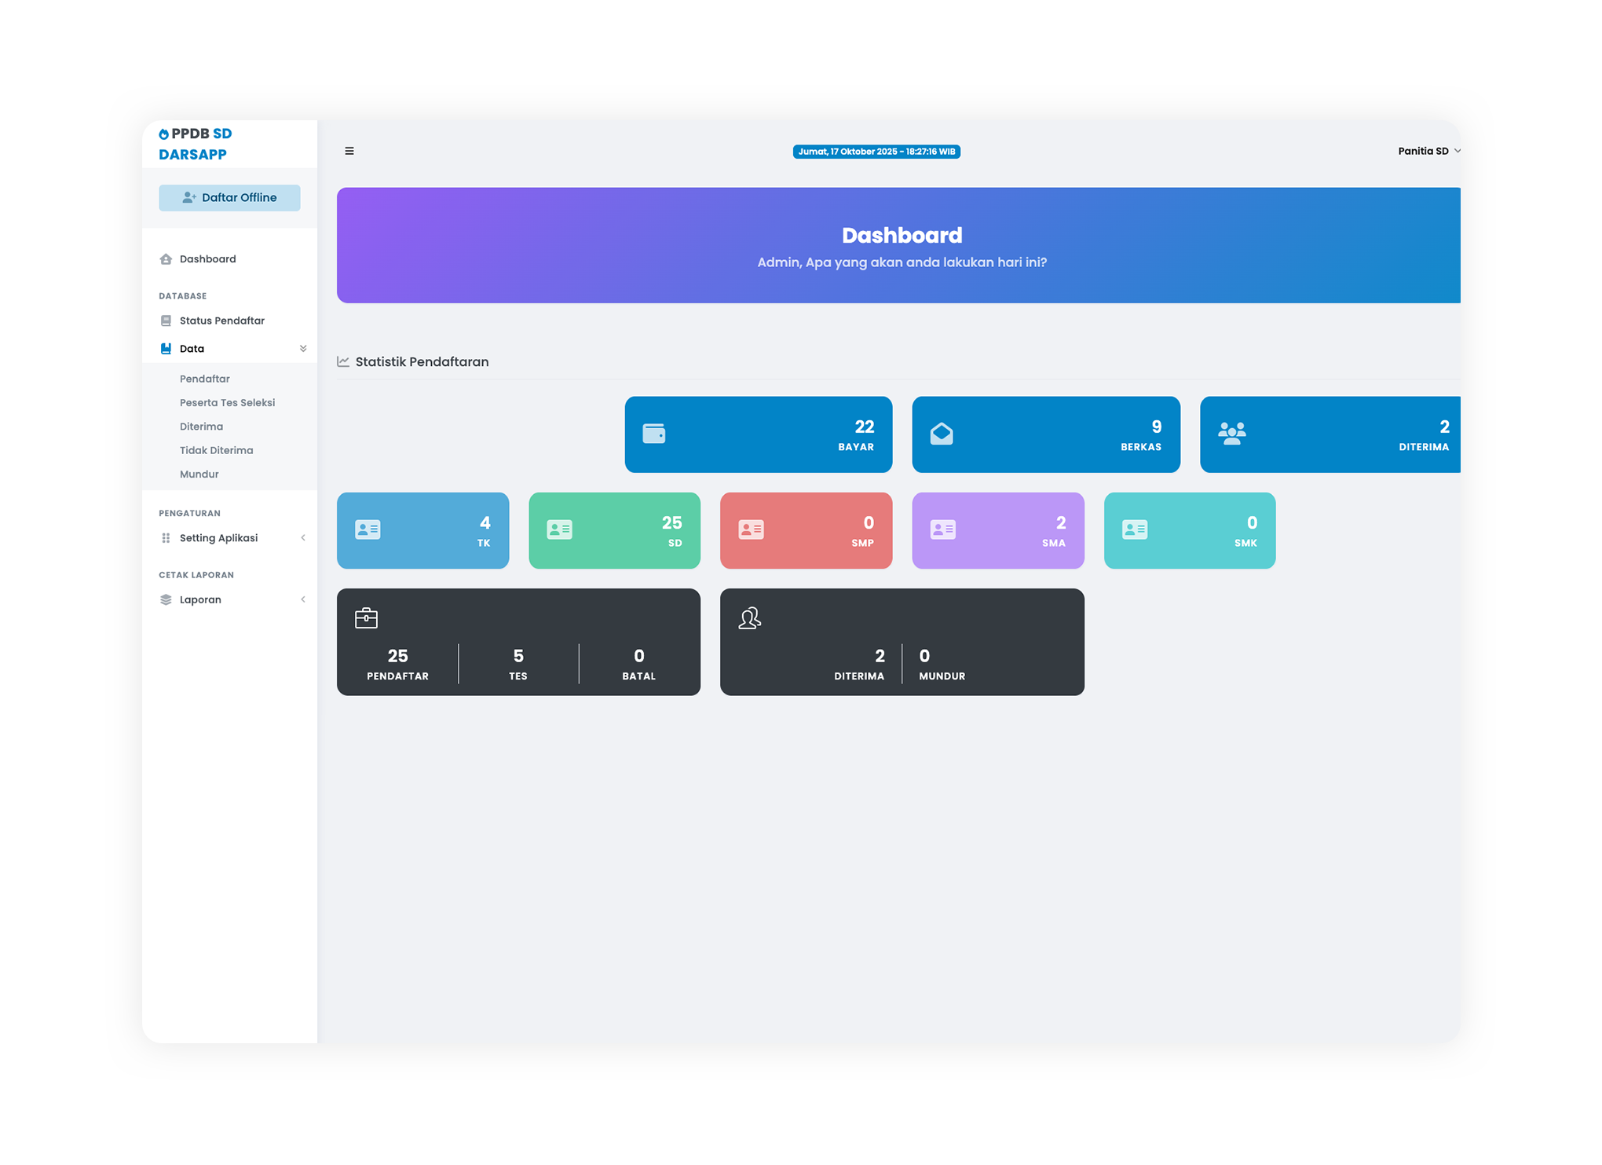Collapse the Data submenu via its chevron
This screenshot has height=1165, width=1602.
pyautogui.click(x=303, y=348)
